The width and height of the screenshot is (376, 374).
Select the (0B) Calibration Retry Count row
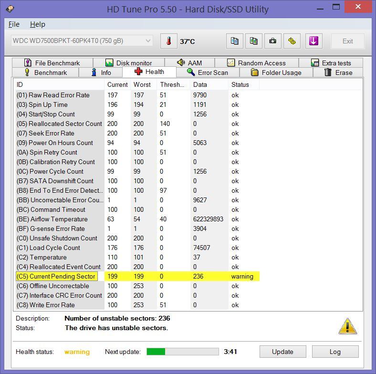(137, 162)
